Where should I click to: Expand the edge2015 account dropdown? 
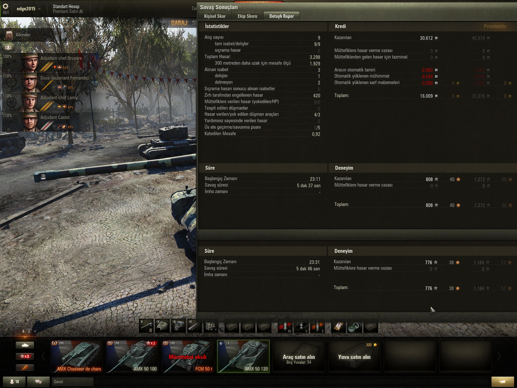pyautogui.click(x=28, y=9)
